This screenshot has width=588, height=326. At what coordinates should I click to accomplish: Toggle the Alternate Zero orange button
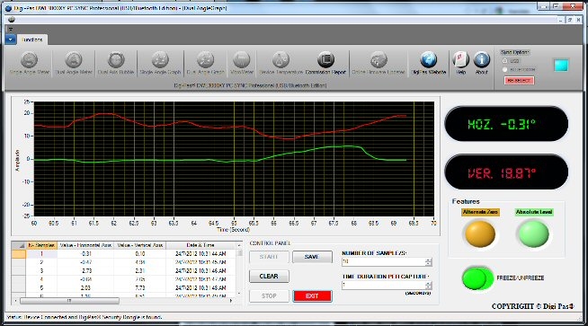480,233
